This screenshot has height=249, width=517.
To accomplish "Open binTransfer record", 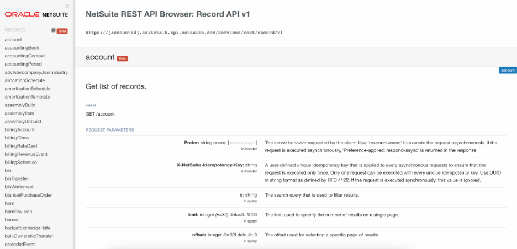I will [17, 179].
